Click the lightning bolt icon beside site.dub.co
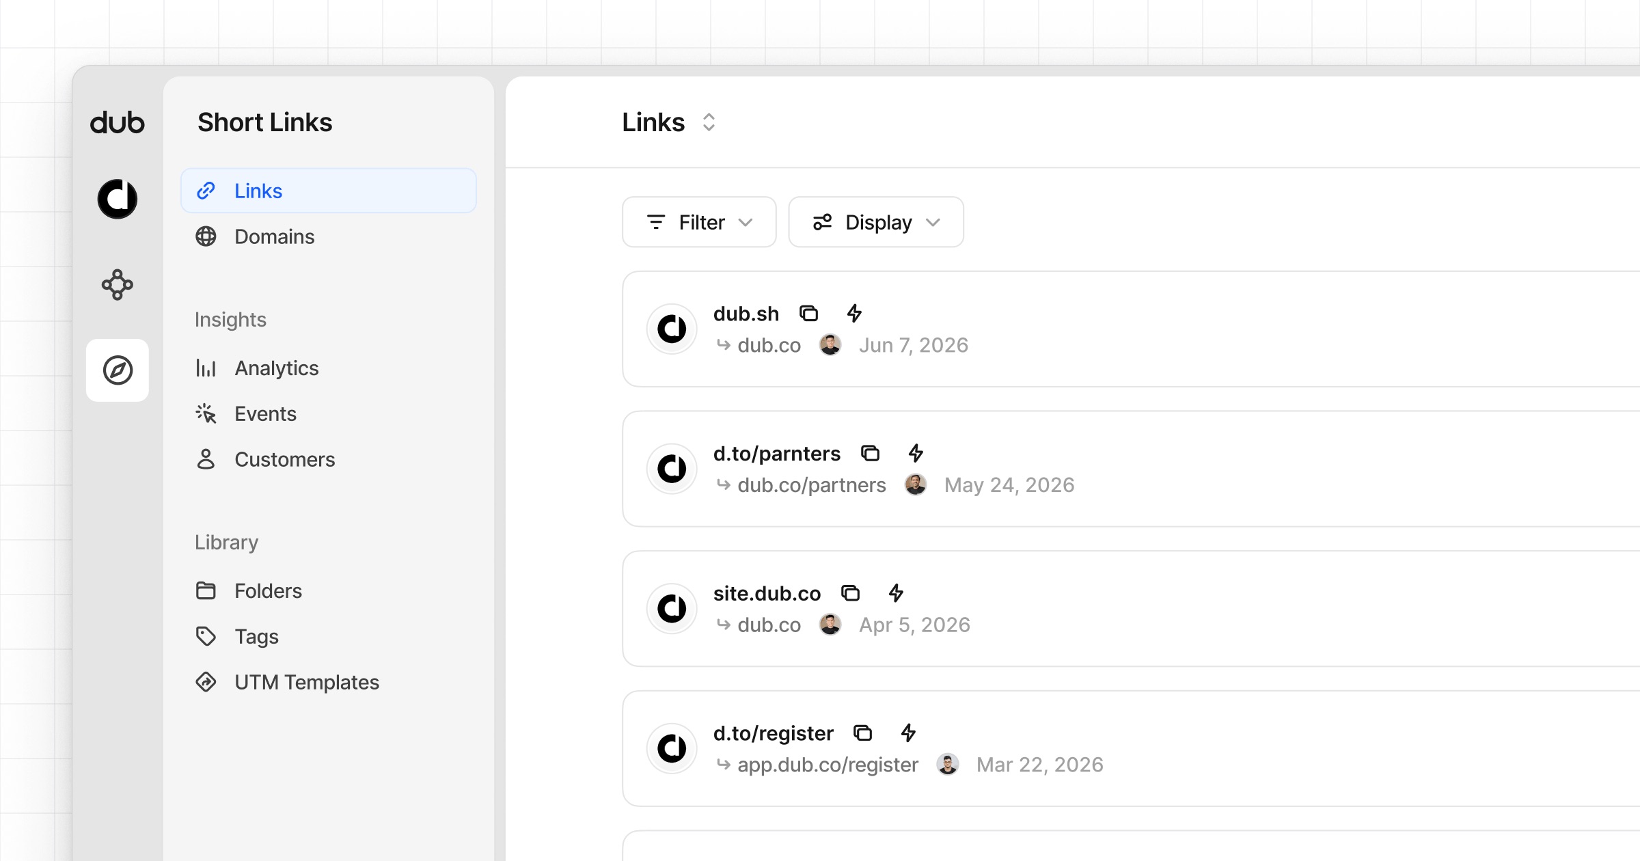This screenshot has width=1640, height=861. pos(896,593)
